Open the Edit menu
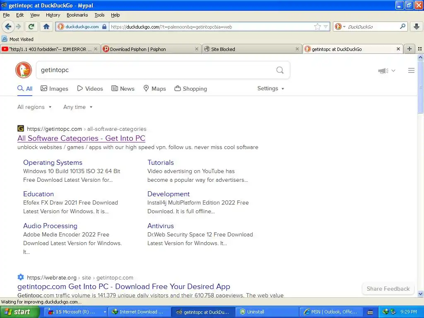The width and height of the screenshot is (424, 318). [20, 15]
